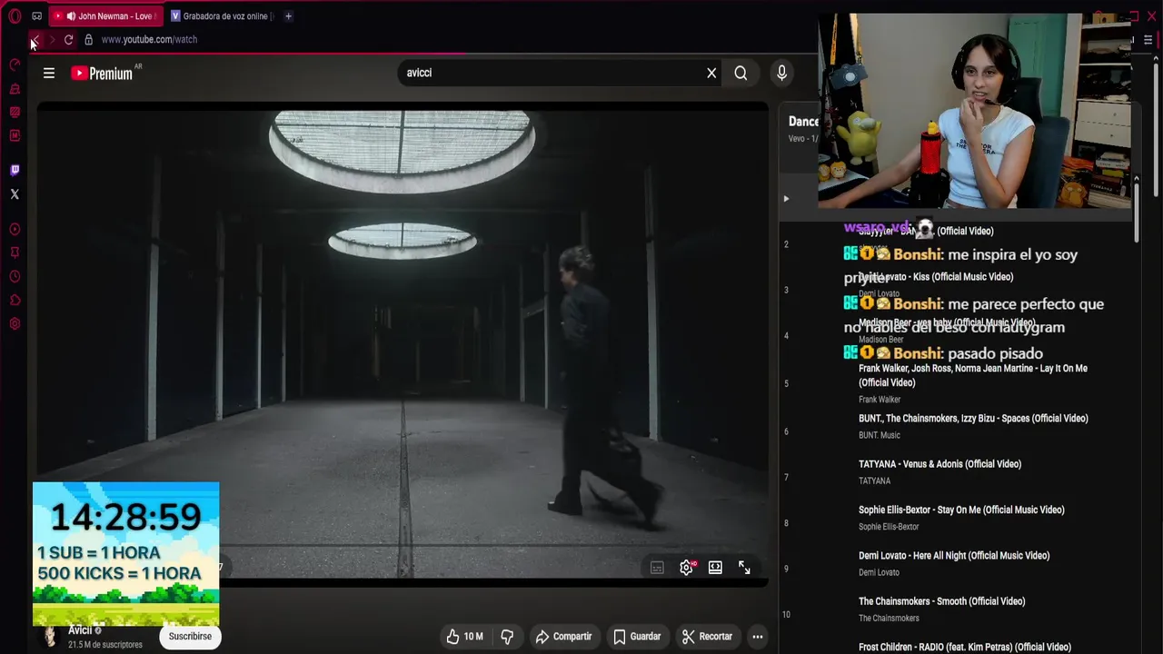The width and height of the screenshot is (1163, 654).
Task: Open Opera Easy Setup panel
Action: tap(1148, 40)
